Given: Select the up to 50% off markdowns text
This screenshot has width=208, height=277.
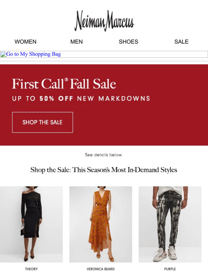Looking at the screenshot, I should coord(81,98).
